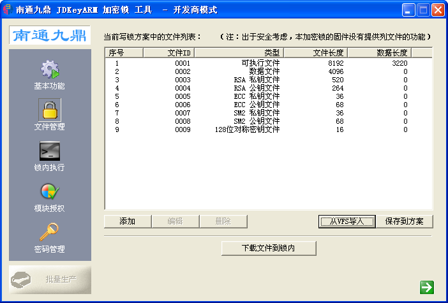Select the 可执行文件 row
Screen dimensions: 448x303
pyautogui.click(x=269, y=63)
